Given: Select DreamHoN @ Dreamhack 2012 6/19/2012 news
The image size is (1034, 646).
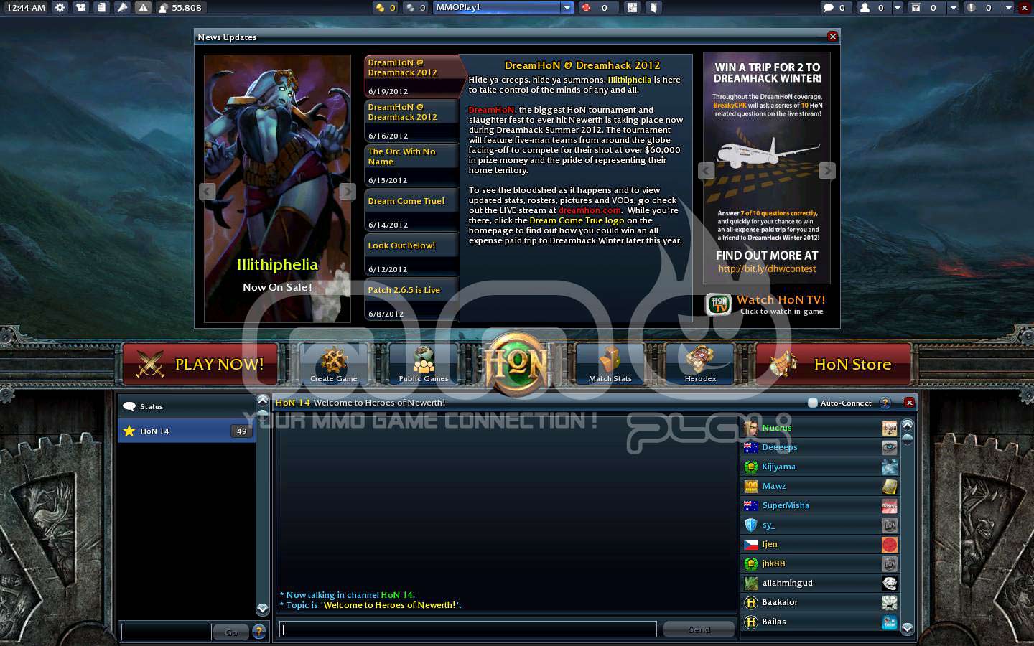Looking at the screenshot, I should [411, 76].
